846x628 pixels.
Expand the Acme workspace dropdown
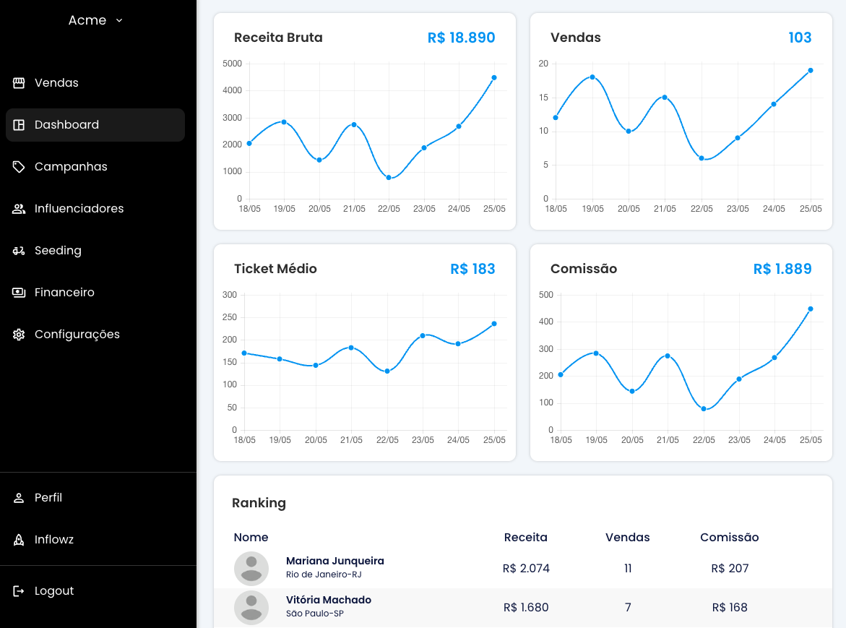(87, 20)
